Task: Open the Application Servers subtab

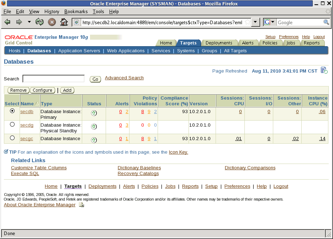Action: (79, 51)
